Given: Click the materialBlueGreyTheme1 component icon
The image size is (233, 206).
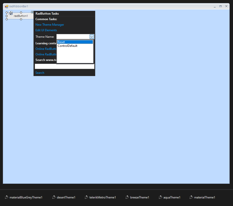Looking at the screenshot, I should (x=7, y=197).
